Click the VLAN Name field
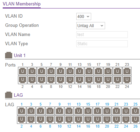140x132 pixels. tap(102, 35)
